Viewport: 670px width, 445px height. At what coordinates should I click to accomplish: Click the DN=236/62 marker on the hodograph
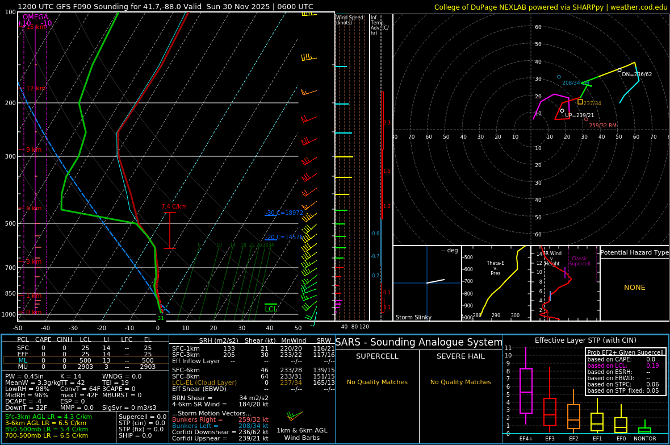[x=619, y=70]
